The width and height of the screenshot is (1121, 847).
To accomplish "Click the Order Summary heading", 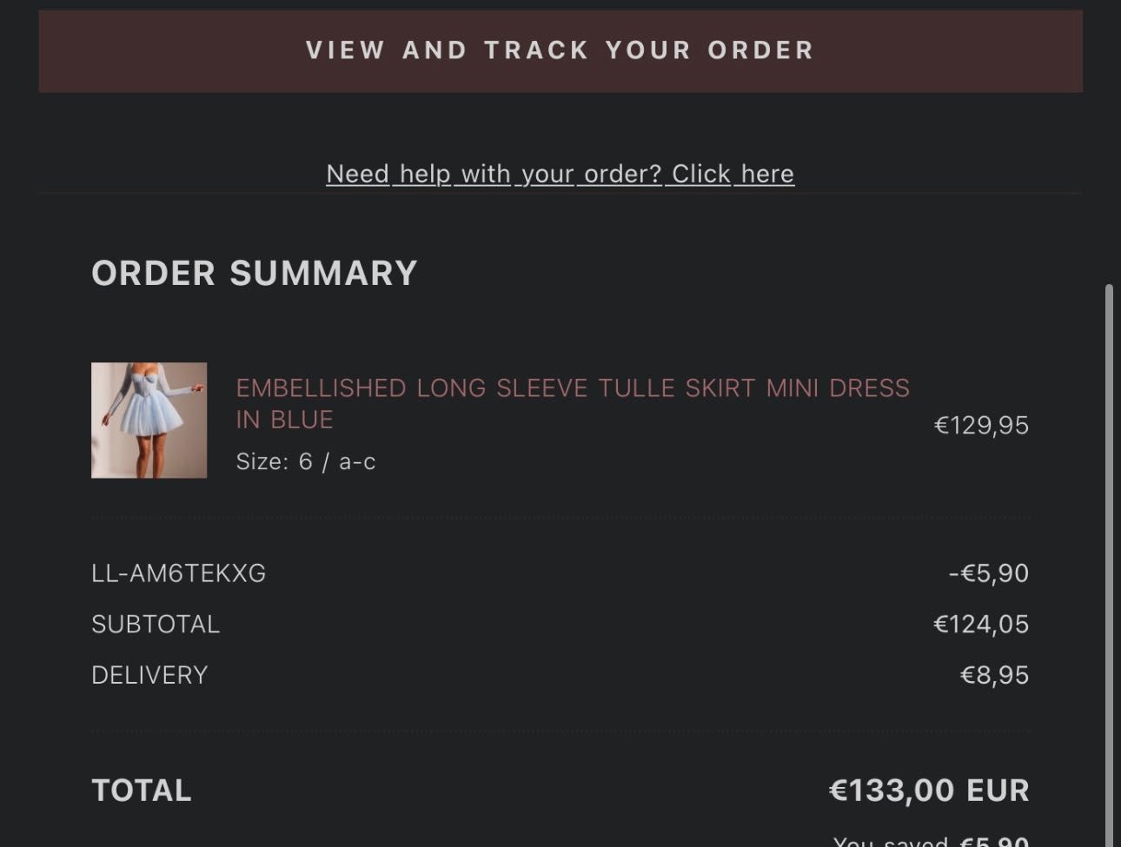I will (x=255, y=274).
